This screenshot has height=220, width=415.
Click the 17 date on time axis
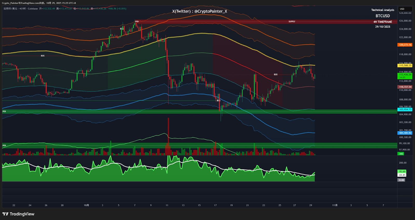tap(215, 205)
